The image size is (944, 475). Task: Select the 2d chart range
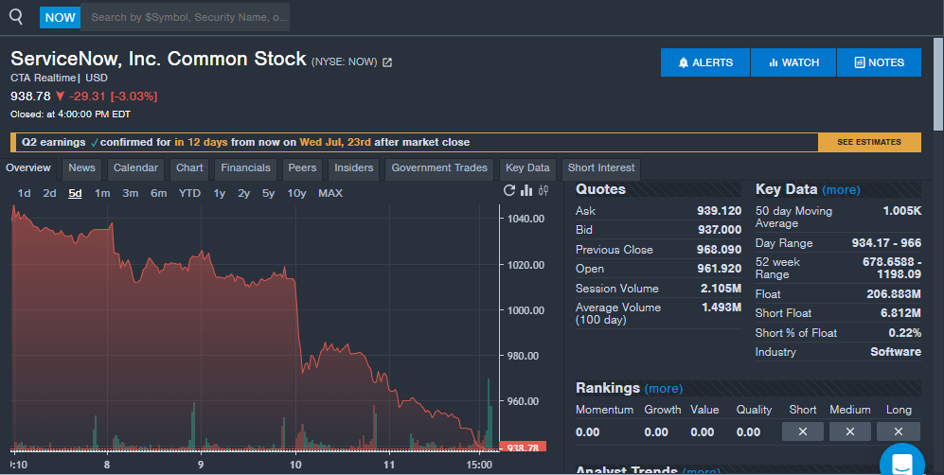coord(49,194)
